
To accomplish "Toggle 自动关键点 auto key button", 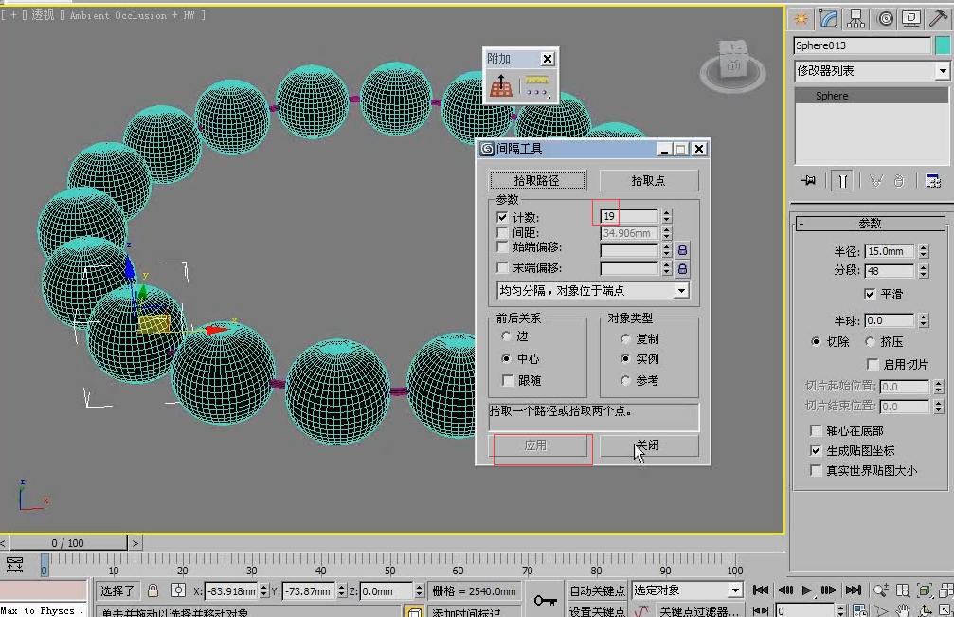I will [x=598, y=590].
